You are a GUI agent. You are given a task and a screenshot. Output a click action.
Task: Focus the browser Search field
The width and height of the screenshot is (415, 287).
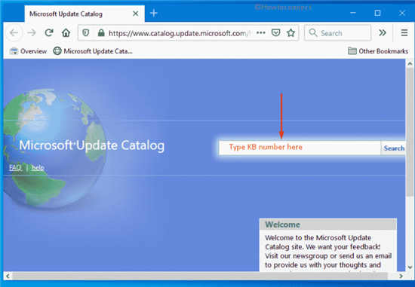pos(338,33)
